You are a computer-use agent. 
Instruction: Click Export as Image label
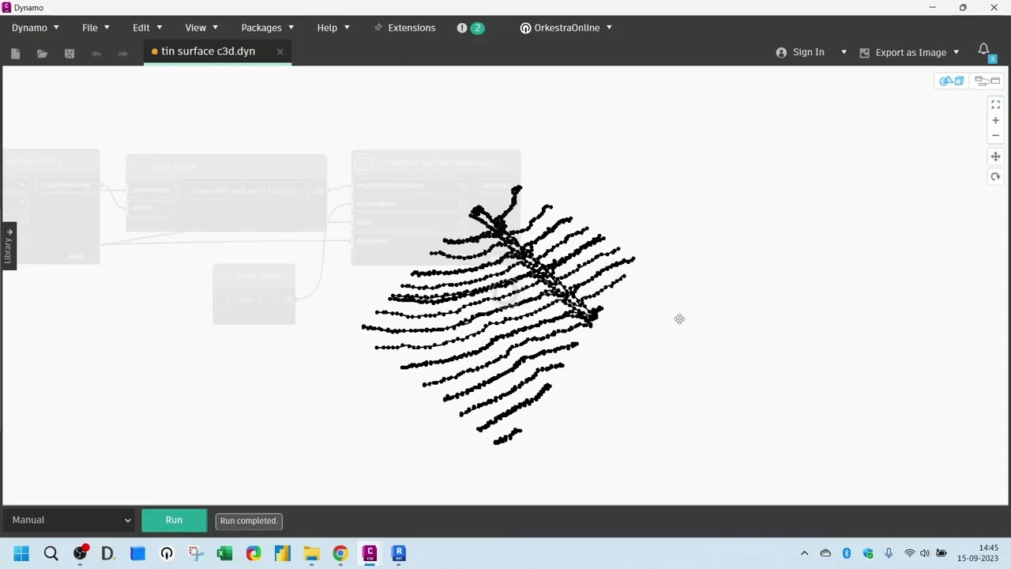tap(911, 52)
